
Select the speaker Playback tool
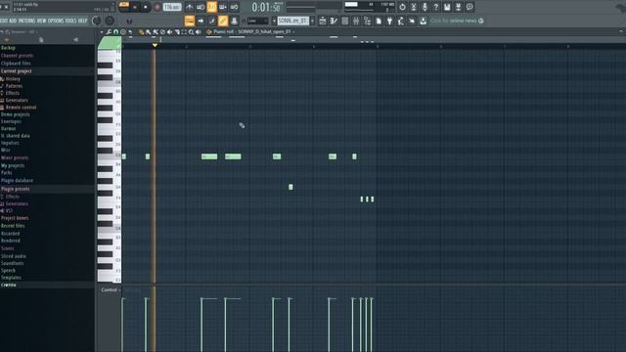[199, 32]
